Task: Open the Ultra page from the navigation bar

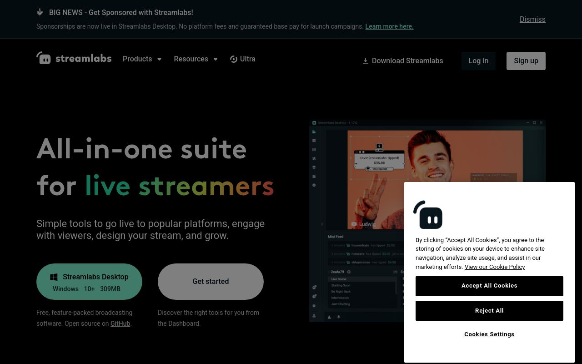Action: tap(243, 59)
